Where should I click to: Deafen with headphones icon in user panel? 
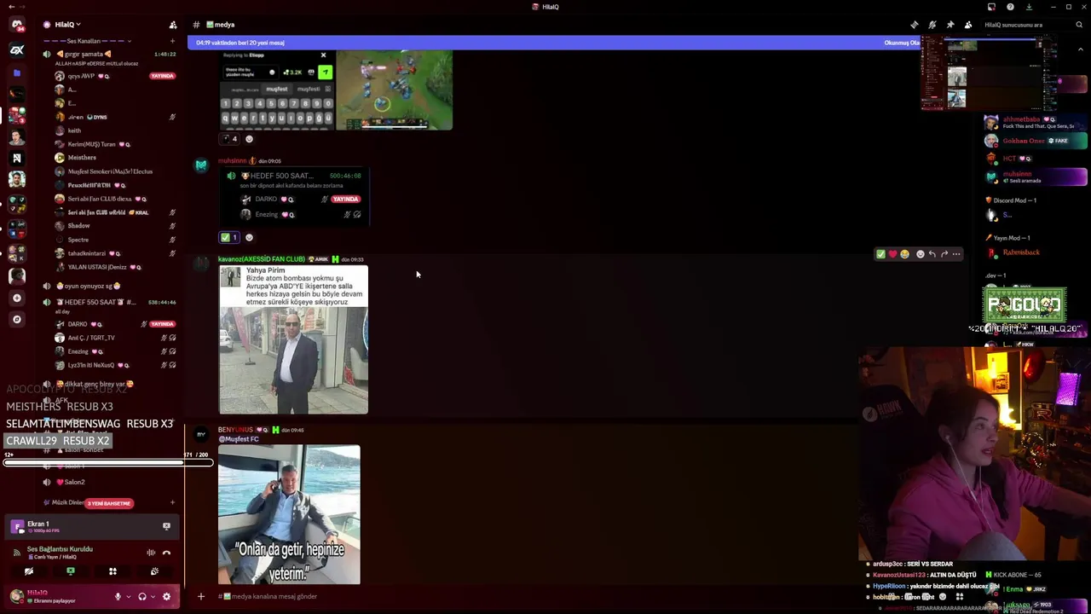tap(142, 597)
